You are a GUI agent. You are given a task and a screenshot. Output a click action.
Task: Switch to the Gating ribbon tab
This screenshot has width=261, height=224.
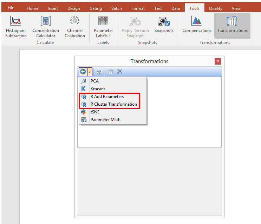(96, 8)
